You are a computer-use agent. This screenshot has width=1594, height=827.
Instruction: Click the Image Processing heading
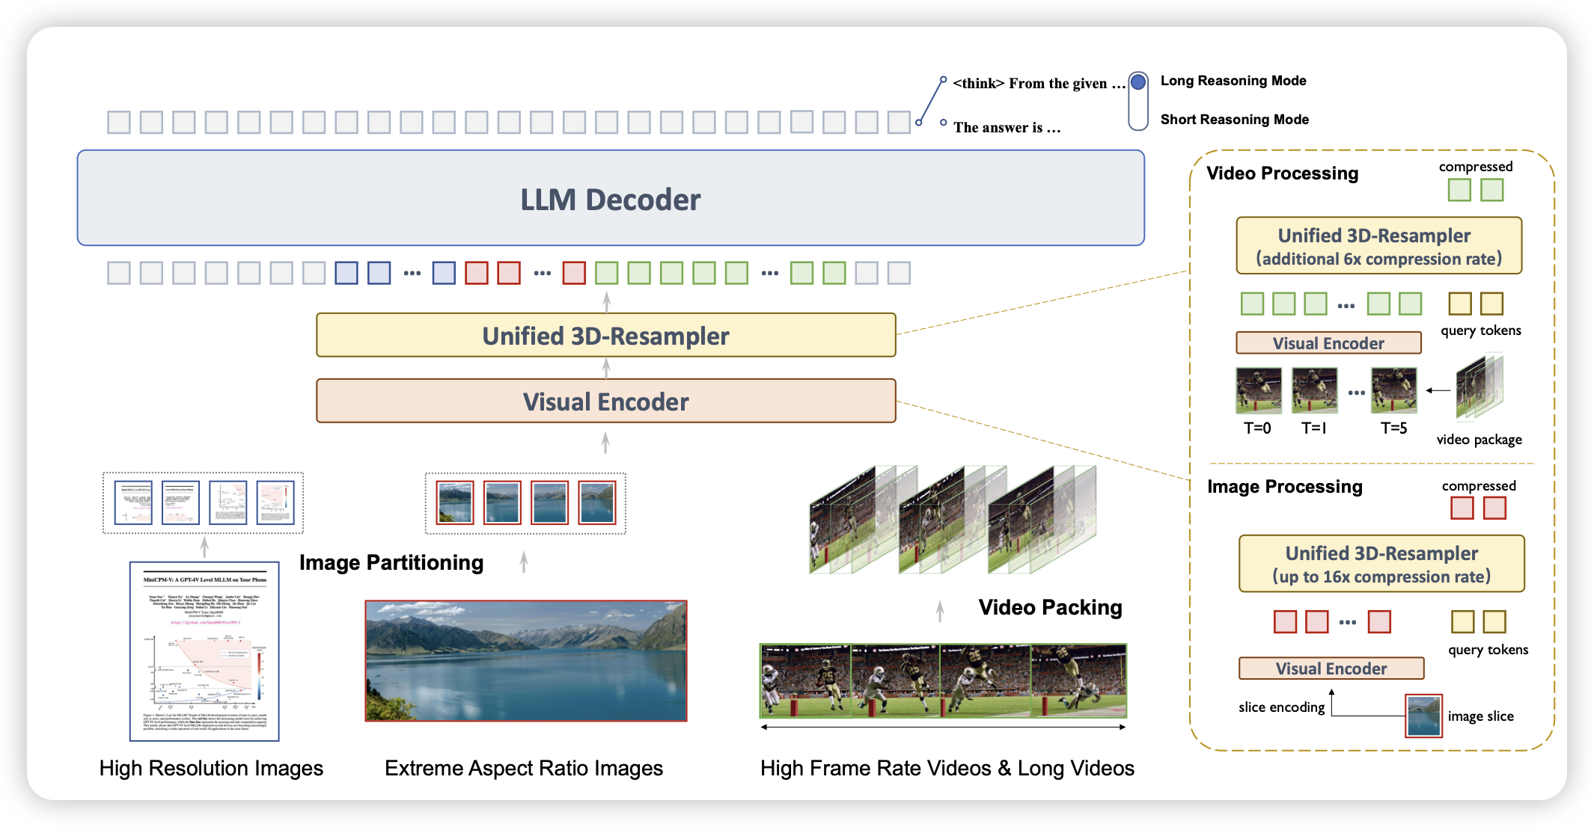click(x=1284, y=487)
